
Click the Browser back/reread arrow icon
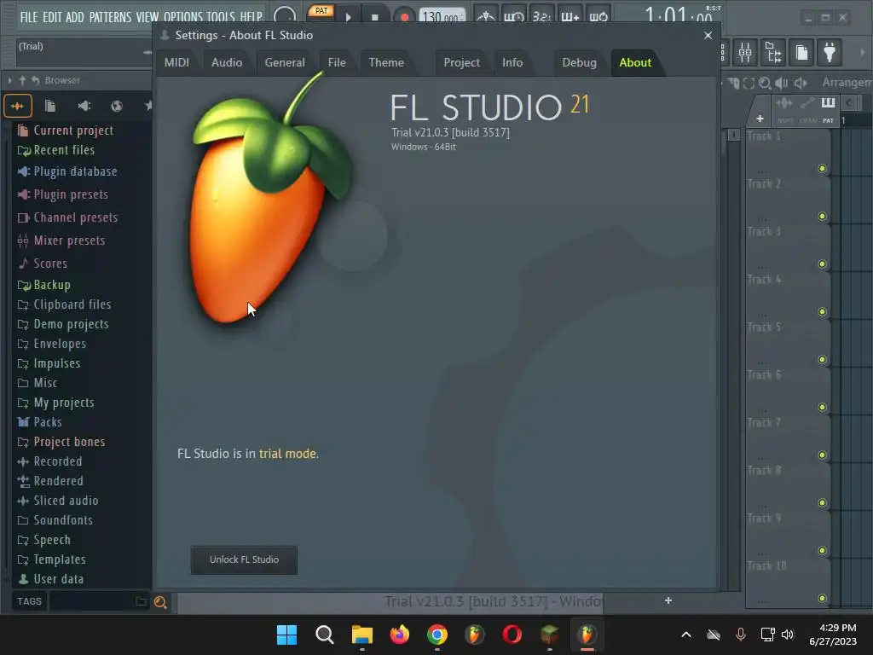[x=36, y=81]
